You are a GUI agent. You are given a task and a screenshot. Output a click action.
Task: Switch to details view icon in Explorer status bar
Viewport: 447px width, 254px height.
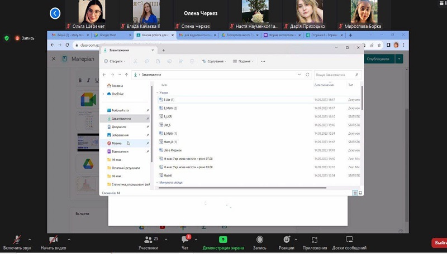[355, 193]
